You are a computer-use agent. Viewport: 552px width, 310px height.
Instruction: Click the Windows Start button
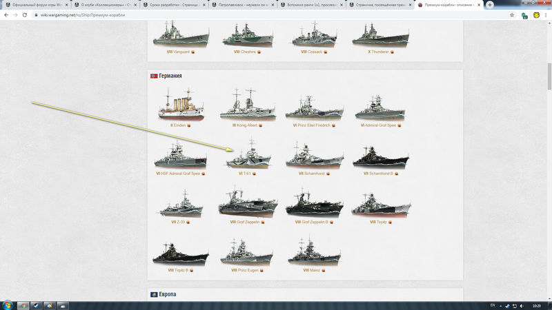pyautogui.click(x=6, y=304)
